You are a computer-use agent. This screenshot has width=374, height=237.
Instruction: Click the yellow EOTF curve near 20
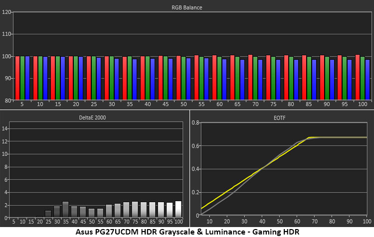click(227, 191)
